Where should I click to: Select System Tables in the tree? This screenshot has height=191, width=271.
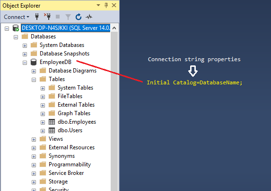pyautogui.click(x=75, y=88)
